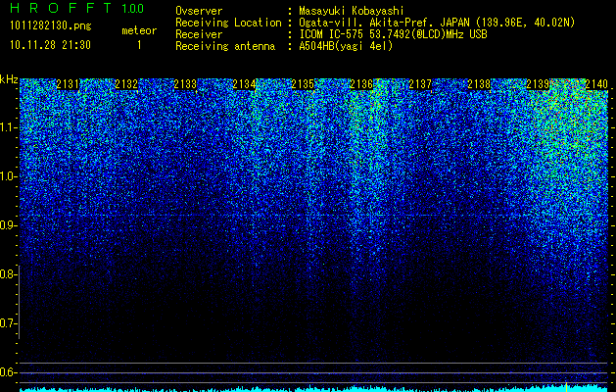Click the ICOM IC-575 receiver text
The image size is (616, 392).
point(393,34)
